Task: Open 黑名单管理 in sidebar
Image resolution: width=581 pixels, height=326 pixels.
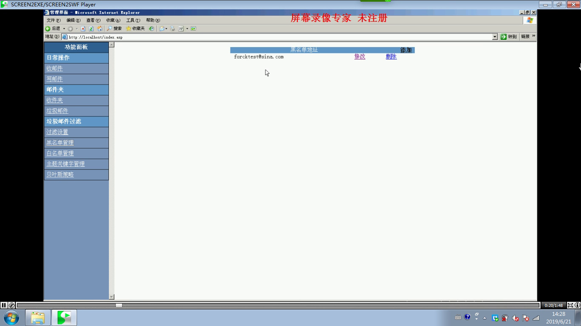Action: 60,143
